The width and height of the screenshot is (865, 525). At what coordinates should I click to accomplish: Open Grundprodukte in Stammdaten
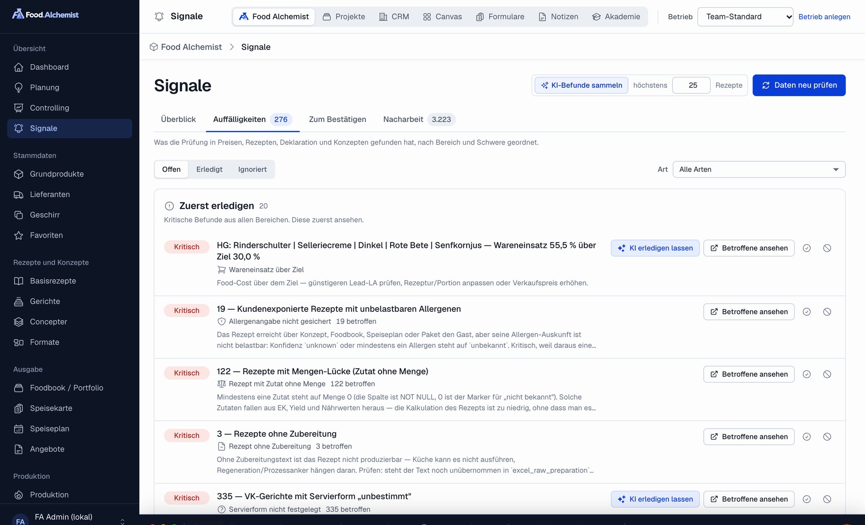[x=69, y=174]
